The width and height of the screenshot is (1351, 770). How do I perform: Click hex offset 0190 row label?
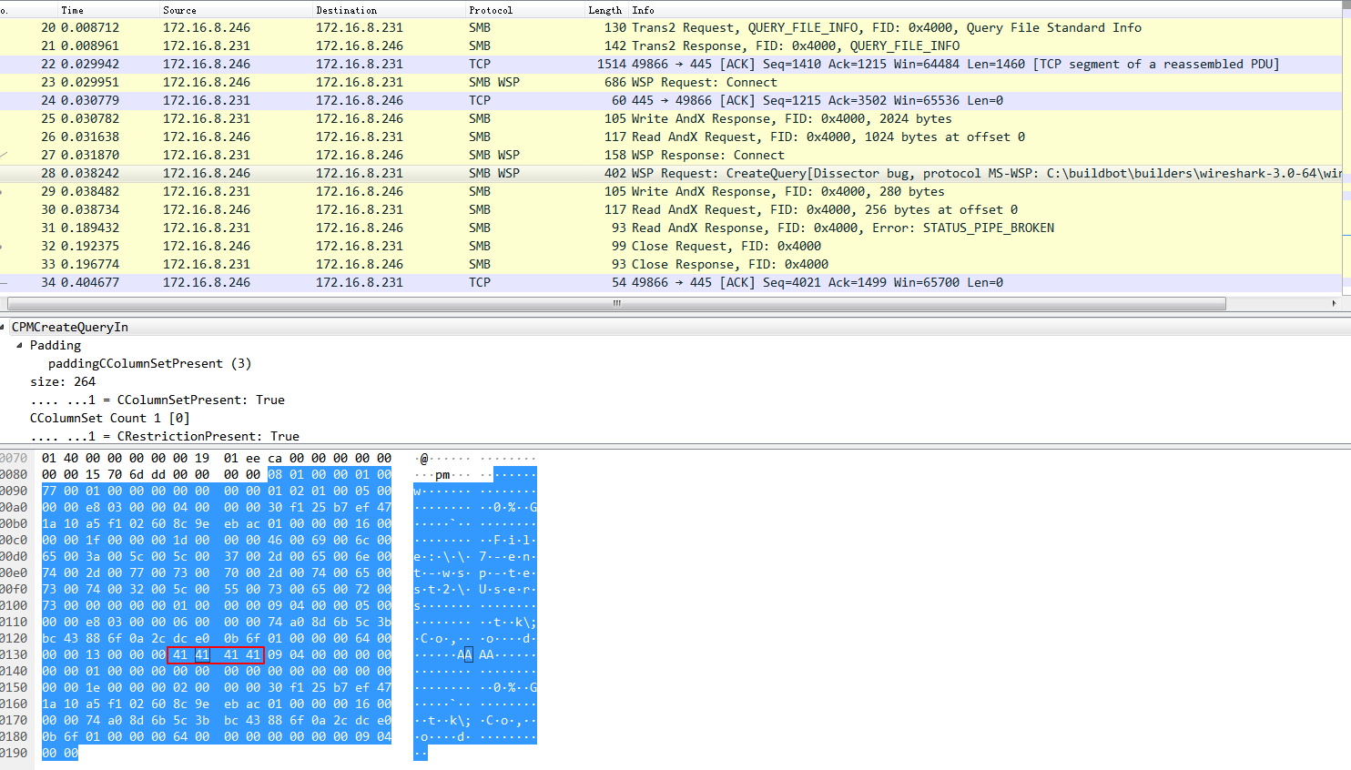(x=14, y=753)
